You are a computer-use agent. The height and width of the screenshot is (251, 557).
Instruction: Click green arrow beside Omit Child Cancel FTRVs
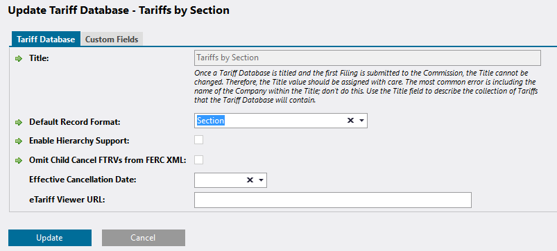19,161
